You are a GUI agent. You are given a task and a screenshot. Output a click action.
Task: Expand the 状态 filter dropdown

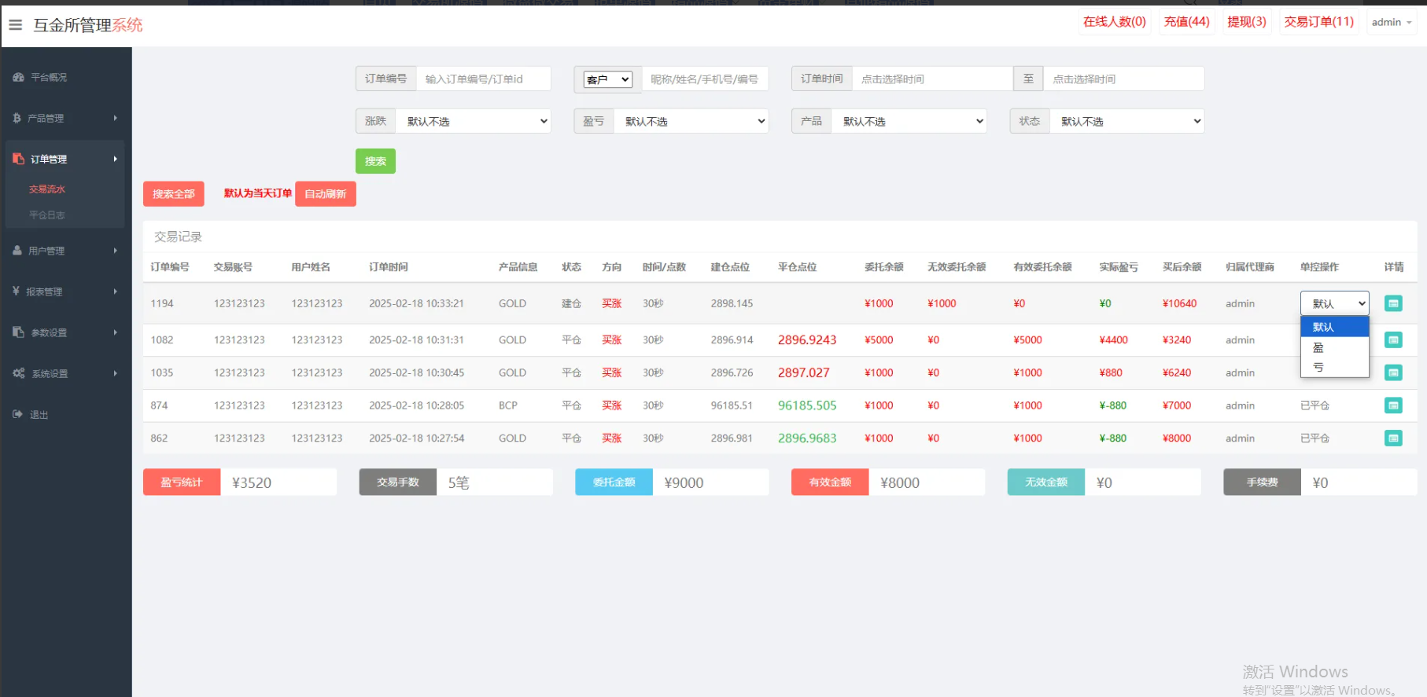1126,122
